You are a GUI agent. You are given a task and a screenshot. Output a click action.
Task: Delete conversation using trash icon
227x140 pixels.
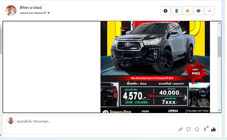pyautogui.click(x=176, y=11)
